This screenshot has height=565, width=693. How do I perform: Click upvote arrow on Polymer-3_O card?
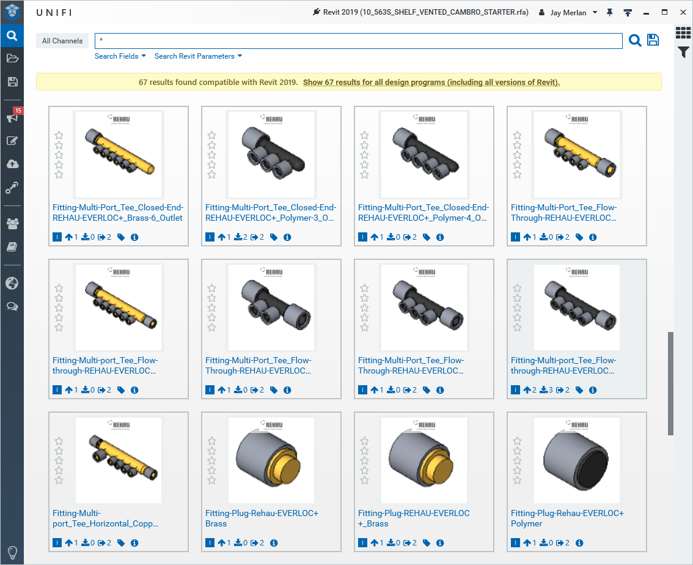(221, 237)
